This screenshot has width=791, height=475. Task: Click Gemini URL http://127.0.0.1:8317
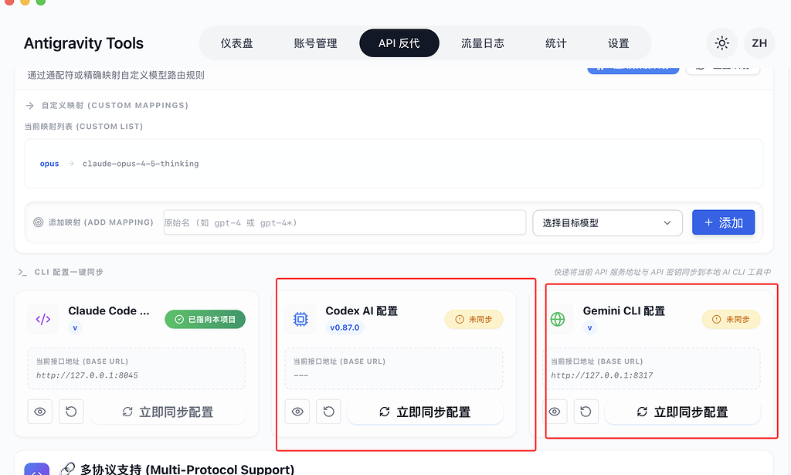(x=602, y=375)
